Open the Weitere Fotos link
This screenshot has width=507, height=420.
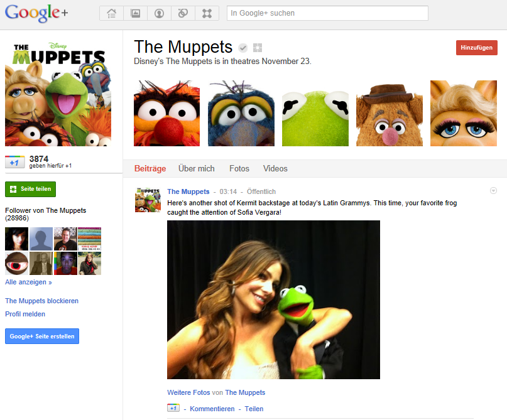(x=188, y=392)
